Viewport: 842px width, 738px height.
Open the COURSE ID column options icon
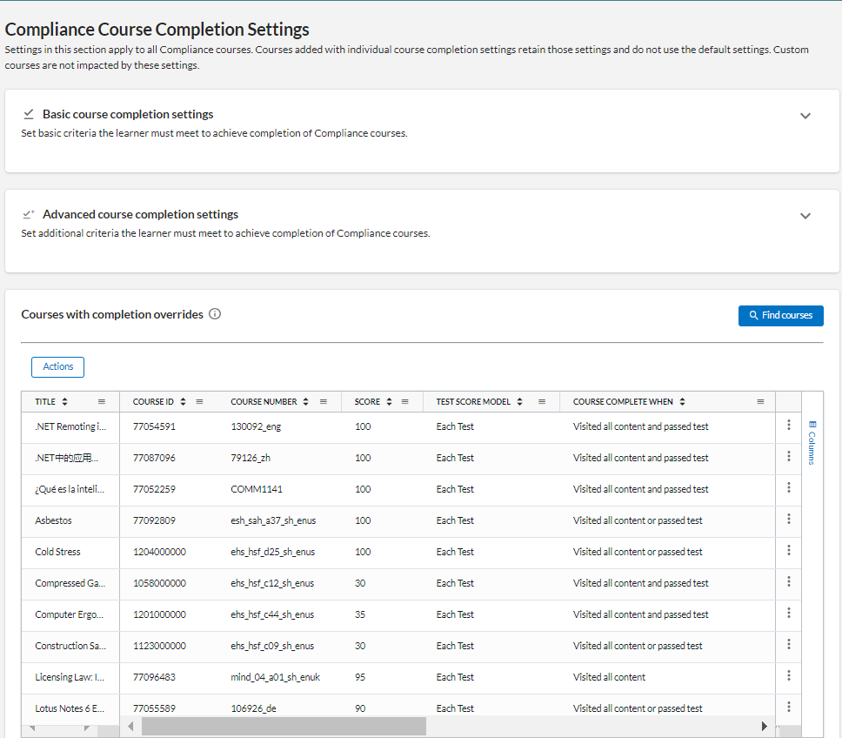[x=200, y=401]
